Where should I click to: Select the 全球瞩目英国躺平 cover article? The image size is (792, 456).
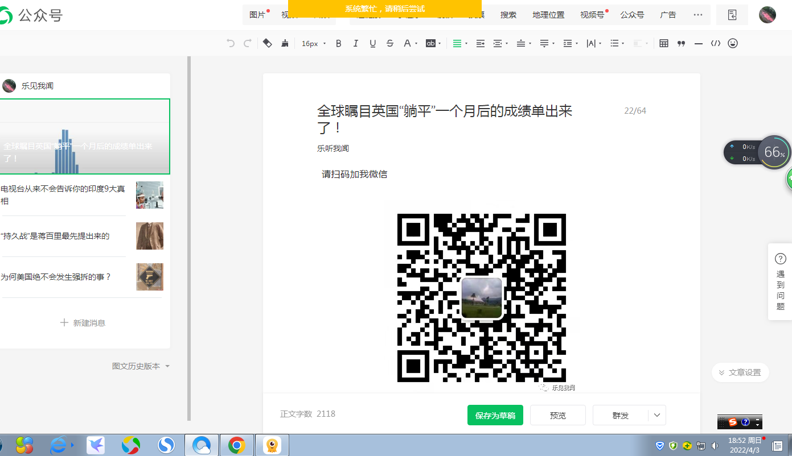pos(84,136)
